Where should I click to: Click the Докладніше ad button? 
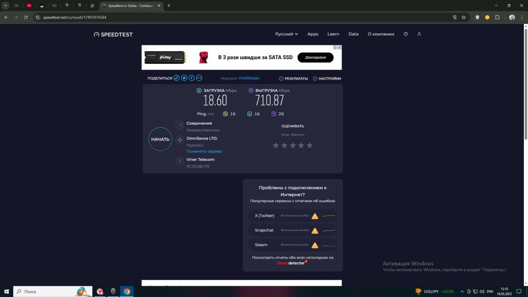pos(316,57)
